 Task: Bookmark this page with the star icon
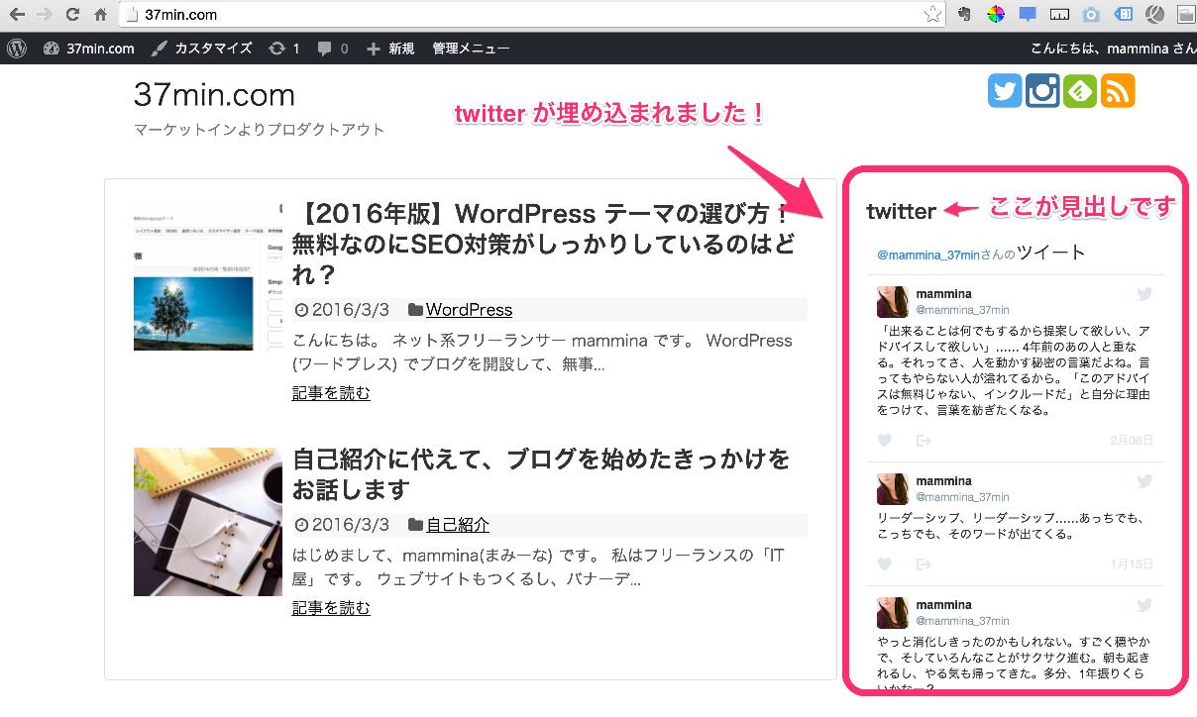tap(932, 15)
